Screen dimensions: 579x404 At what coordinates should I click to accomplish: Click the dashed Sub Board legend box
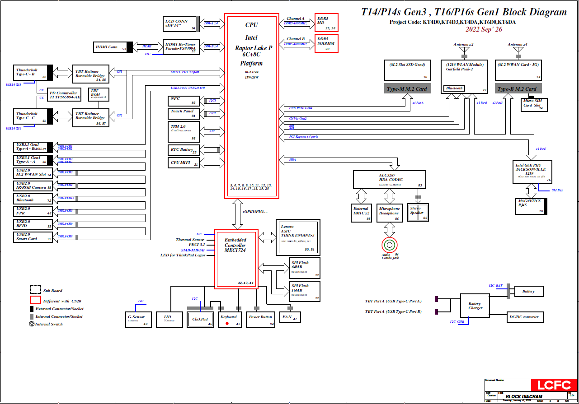pos(35,290)
